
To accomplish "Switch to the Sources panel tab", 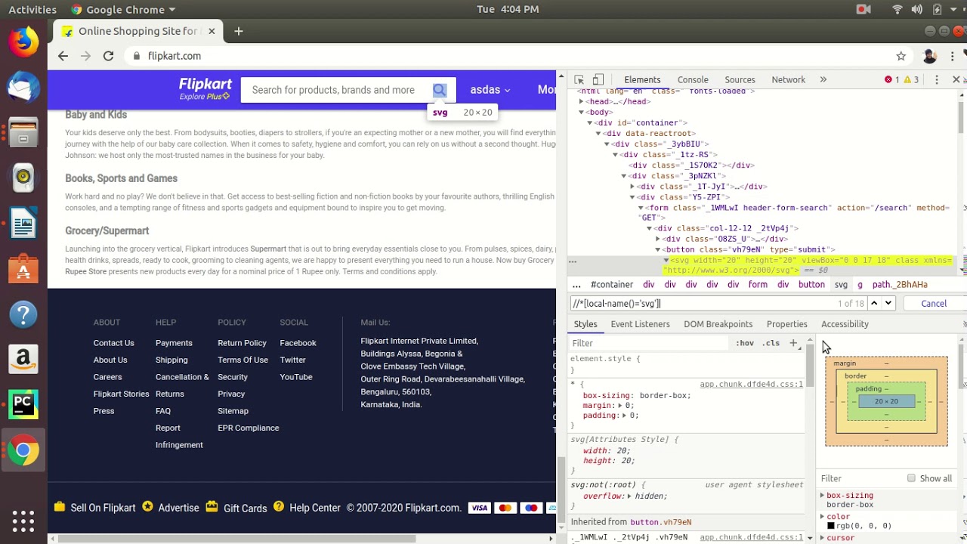I will coord(740,79).
